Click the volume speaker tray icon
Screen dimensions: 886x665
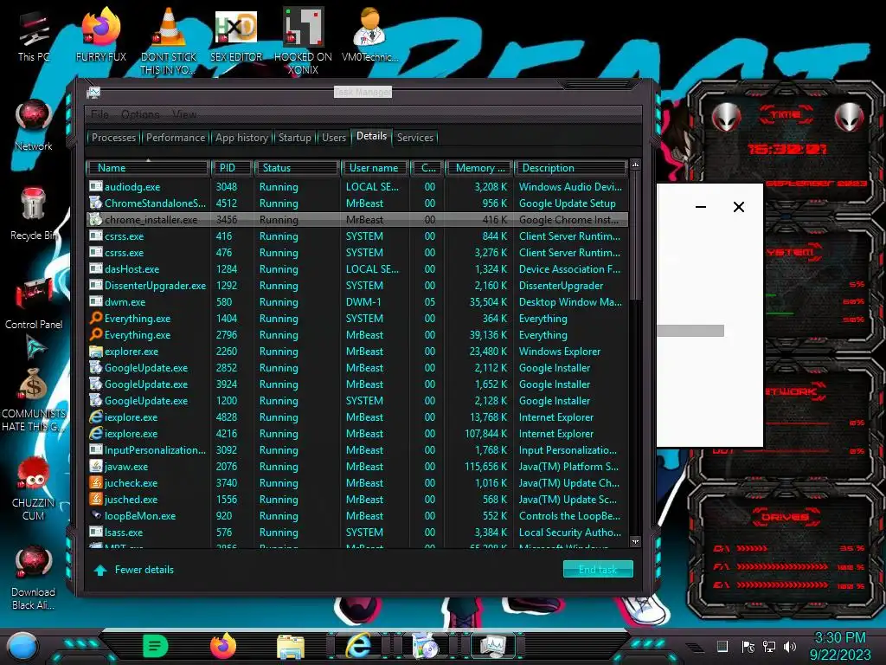[x=790, y=646]
